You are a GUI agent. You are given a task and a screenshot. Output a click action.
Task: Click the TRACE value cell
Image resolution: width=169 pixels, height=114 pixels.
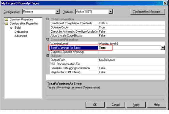(x=131, y=23)
